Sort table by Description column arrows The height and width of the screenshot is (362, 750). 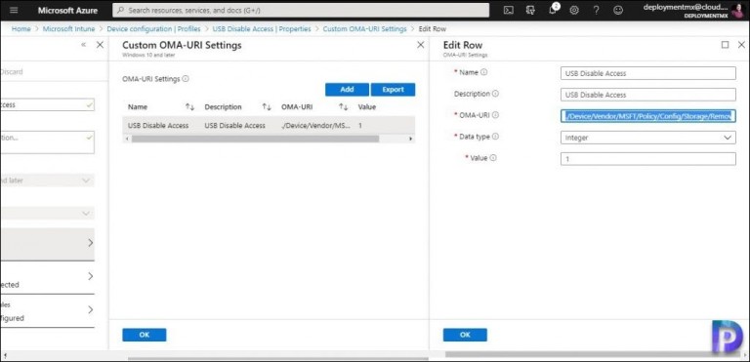pos(267,107)
